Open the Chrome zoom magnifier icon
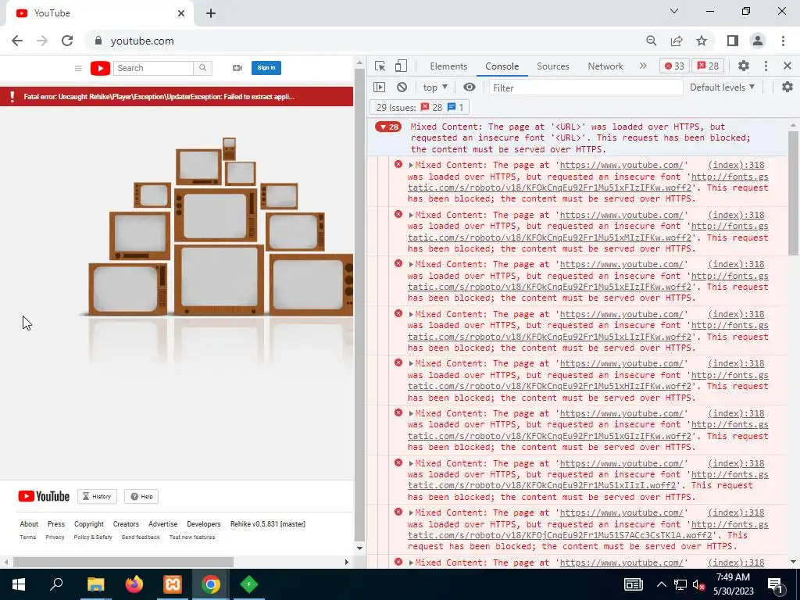This screenshot has height=600, width=800. 651,41
